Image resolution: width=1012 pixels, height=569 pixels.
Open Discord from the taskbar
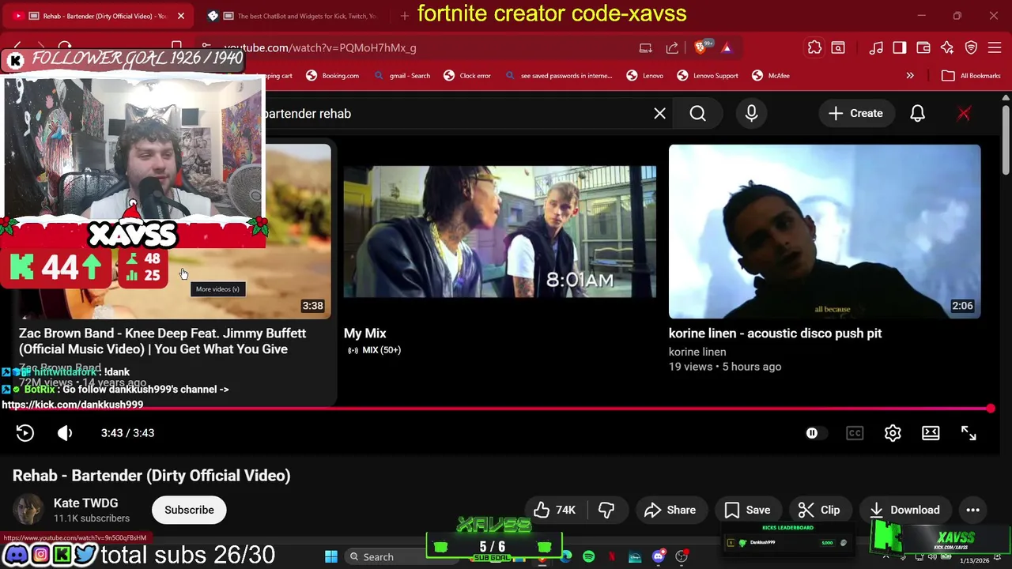pyautogui.click(x=658, y=557)
